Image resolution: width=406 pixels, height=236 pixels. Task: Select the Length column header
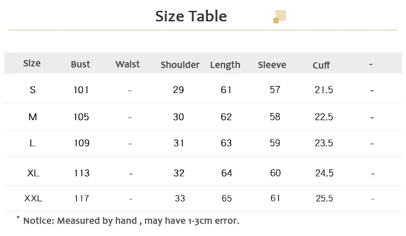[x=225, y=65]
